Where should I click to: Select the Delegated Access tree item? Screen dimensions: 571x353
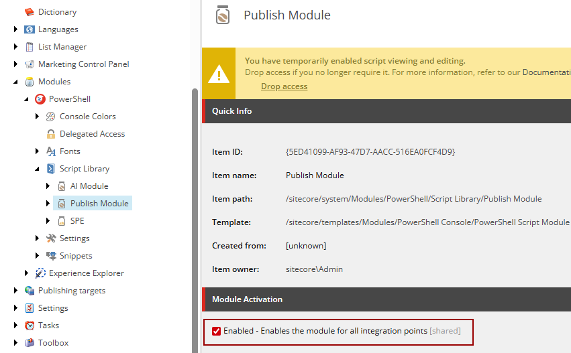[92, 134]
